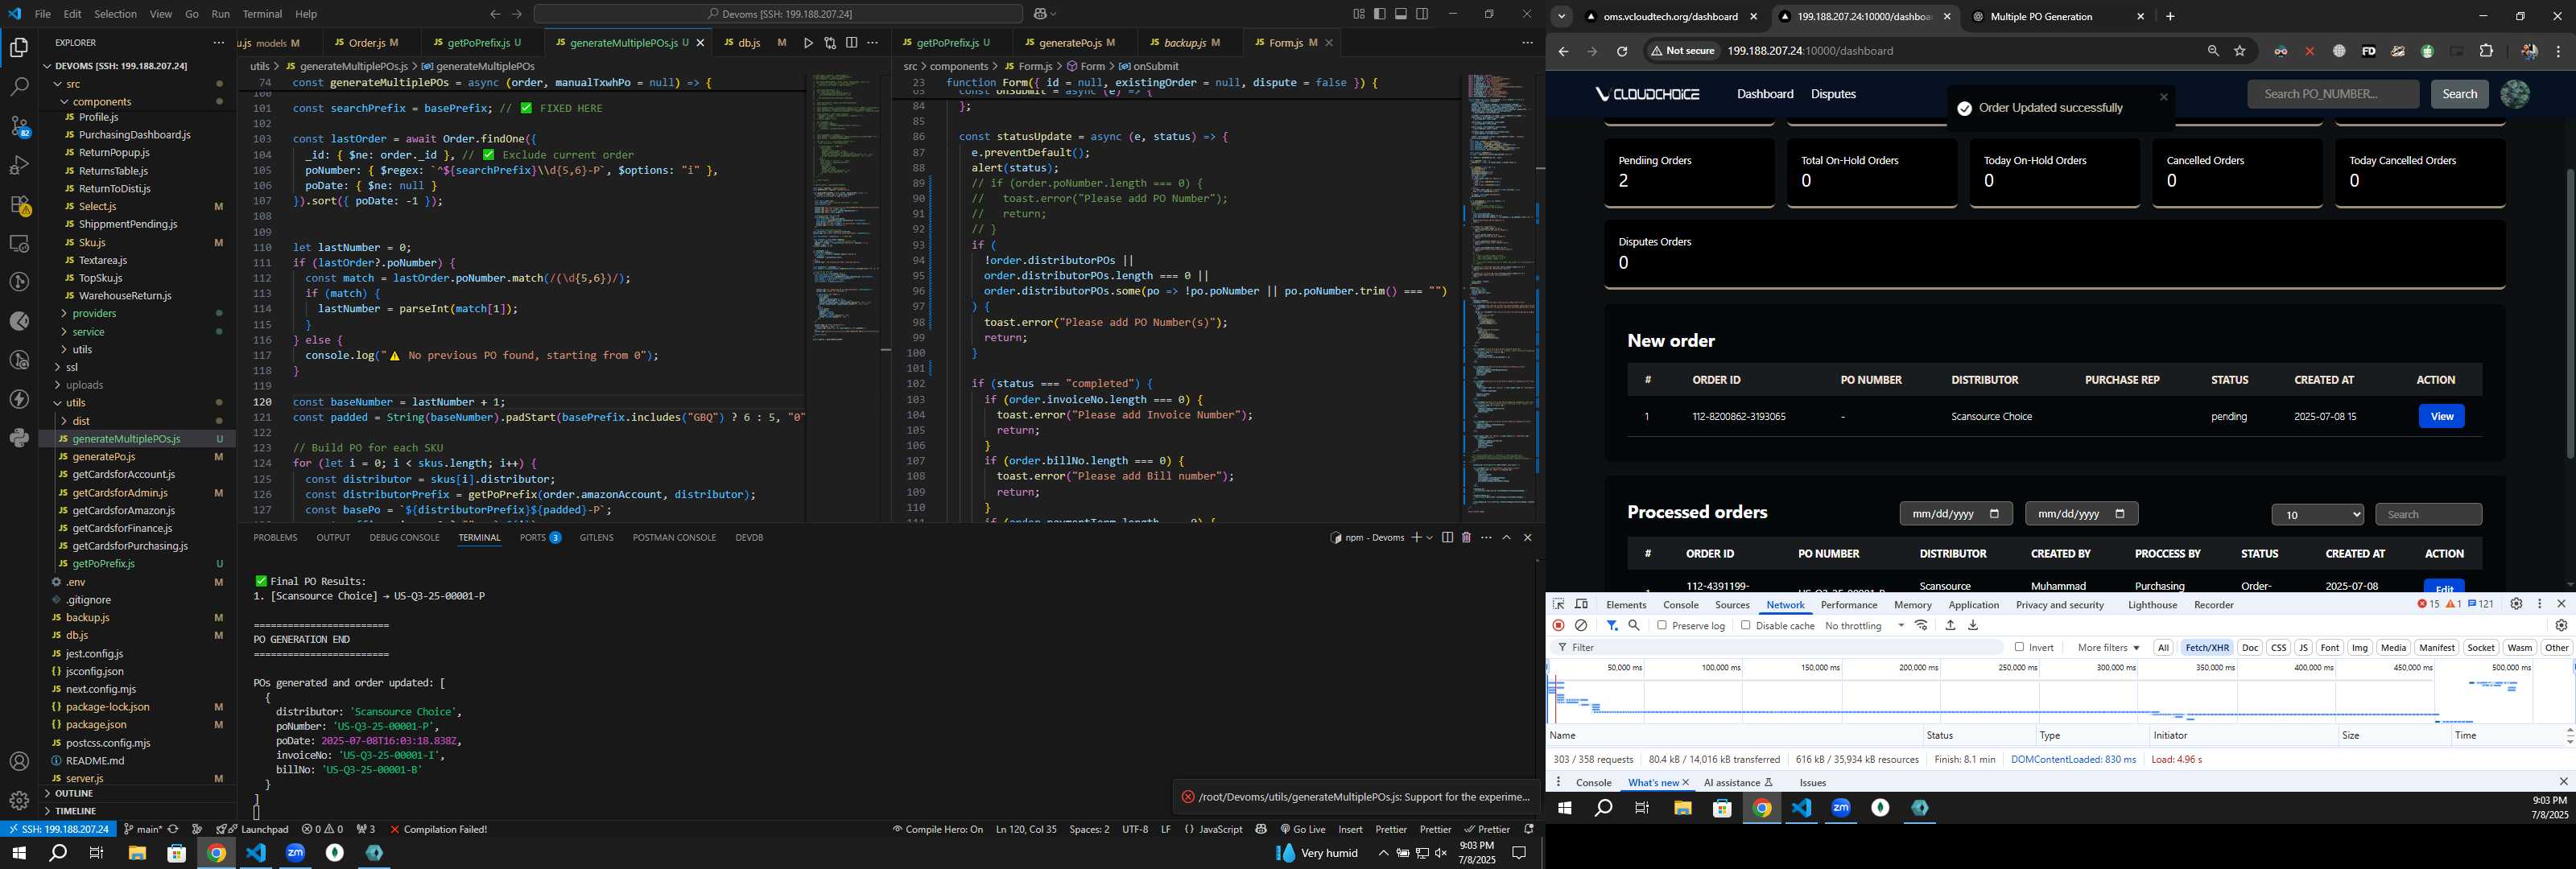Open the Python icon in activity bar

(x=19, y=438)
